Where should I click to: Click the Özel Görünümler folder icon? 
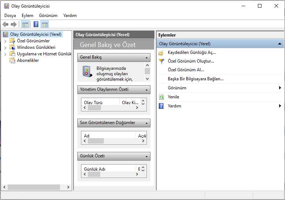[x=12, y=41]
